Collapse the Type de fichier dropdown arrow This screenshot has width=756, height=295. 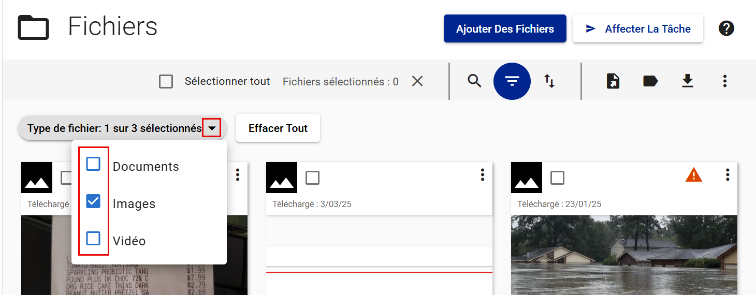coord(212,128)
